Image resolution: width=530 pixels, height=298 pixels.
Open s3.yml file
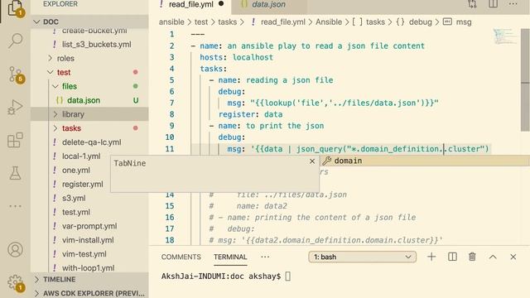point(74,198)
